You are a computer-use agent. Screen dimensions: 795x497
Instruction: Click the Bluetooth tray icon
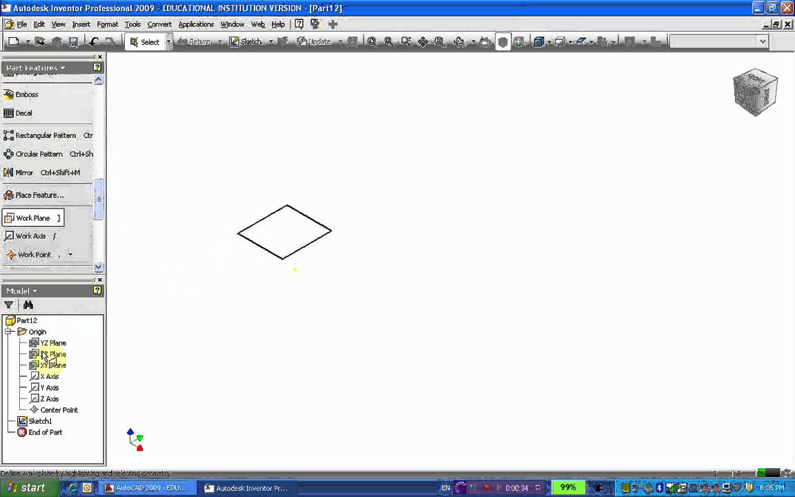point(659,488)
